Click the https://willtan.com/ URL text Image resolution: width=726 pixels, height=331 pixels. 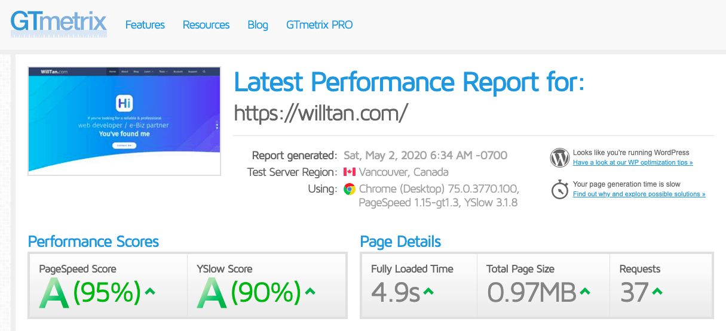click(x=321, y=112)
